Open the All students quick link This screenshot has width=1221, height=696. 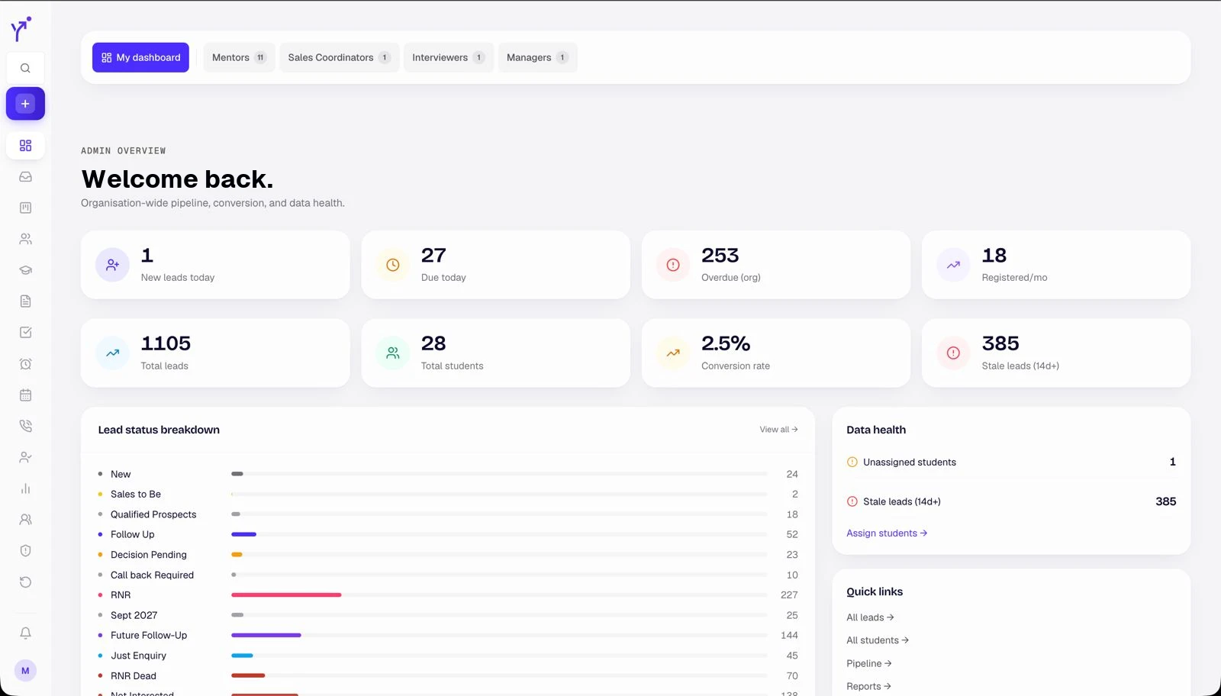(x=878, y=640)
